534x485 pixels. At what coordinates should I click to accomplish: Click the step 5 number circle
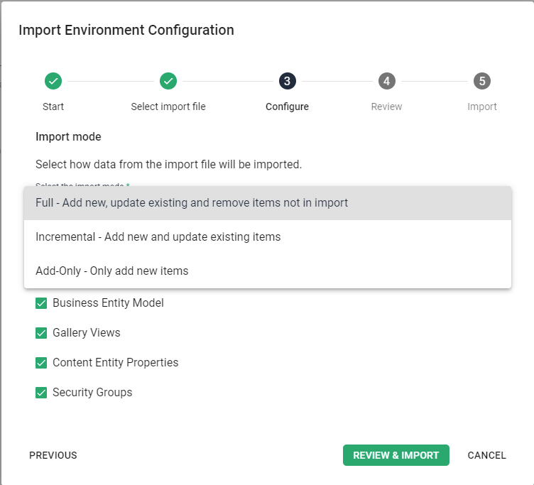point(482,81)
